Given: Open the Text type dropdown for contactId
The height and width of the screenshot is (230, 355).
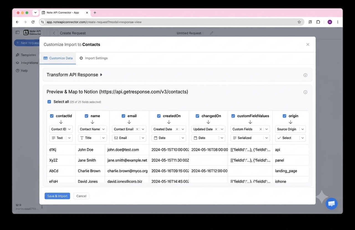Looking at the screenshot, I should pos(61,138).
